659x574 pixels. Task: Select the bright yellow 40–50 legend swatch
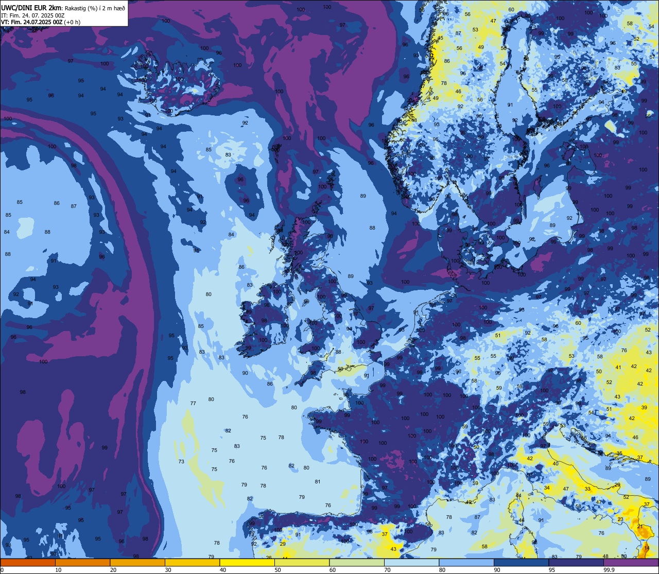point(247,562)
